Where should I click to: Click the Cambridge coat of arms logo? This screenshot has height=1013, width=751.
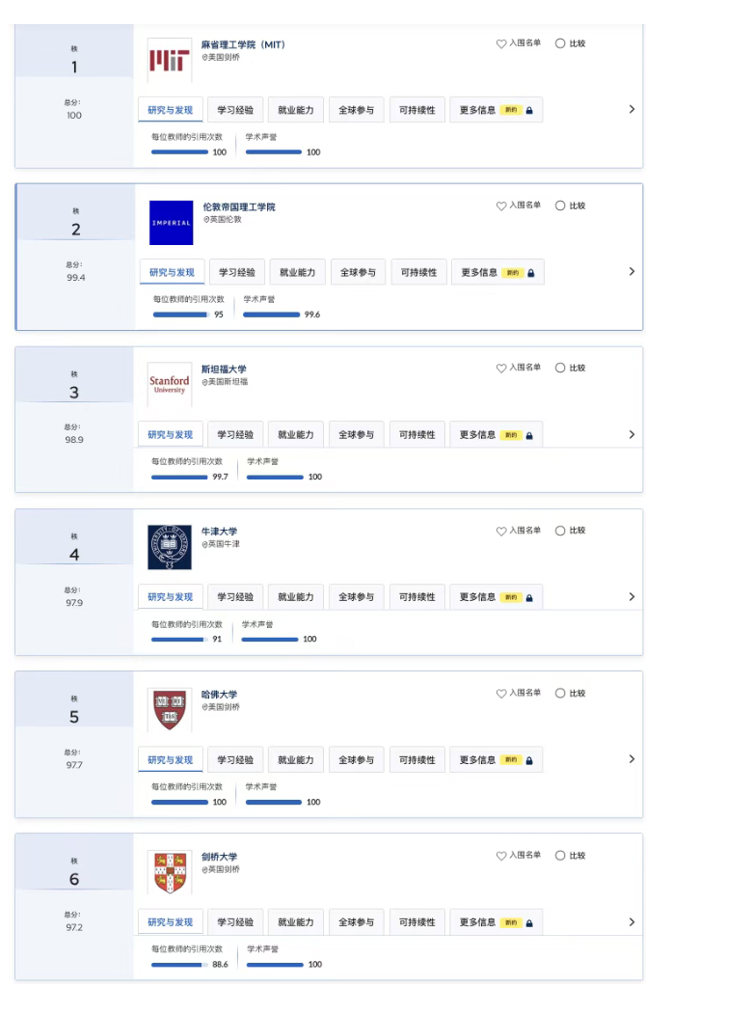point(169,872)
